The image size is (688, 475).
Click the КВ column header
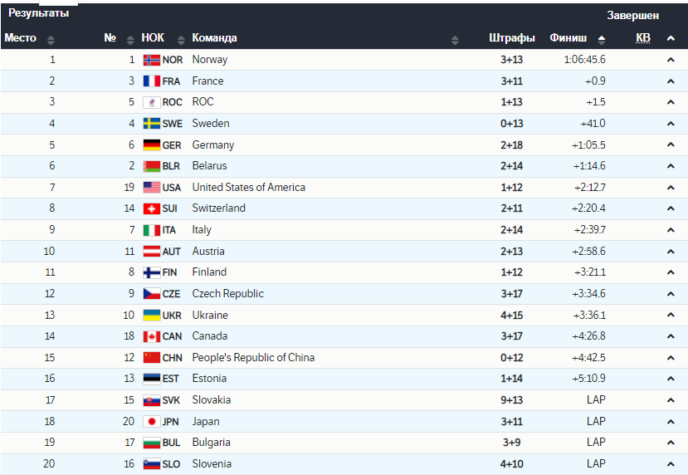click(643, 38)
